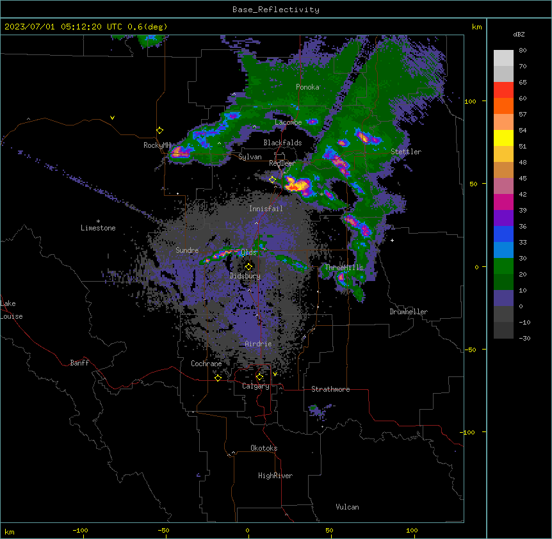Click the Drumheller city label
552x539 pixels.
409,312
